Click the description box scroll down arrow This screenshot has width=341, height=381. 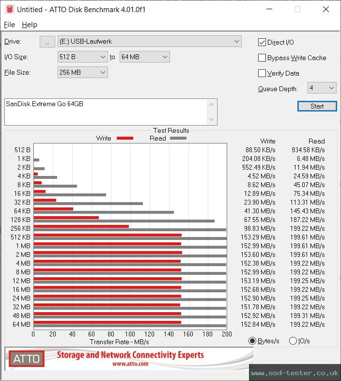211,119
